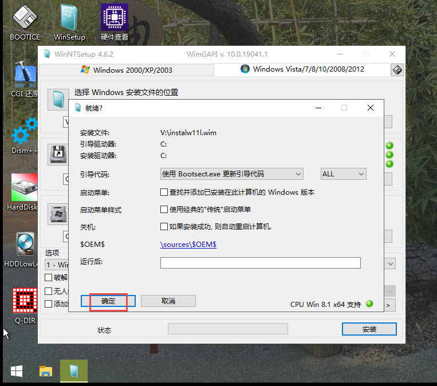This screenshot has width=437, height=386.
Task: Open the greyed dropdown beside the unattended option
Action: 391,292
